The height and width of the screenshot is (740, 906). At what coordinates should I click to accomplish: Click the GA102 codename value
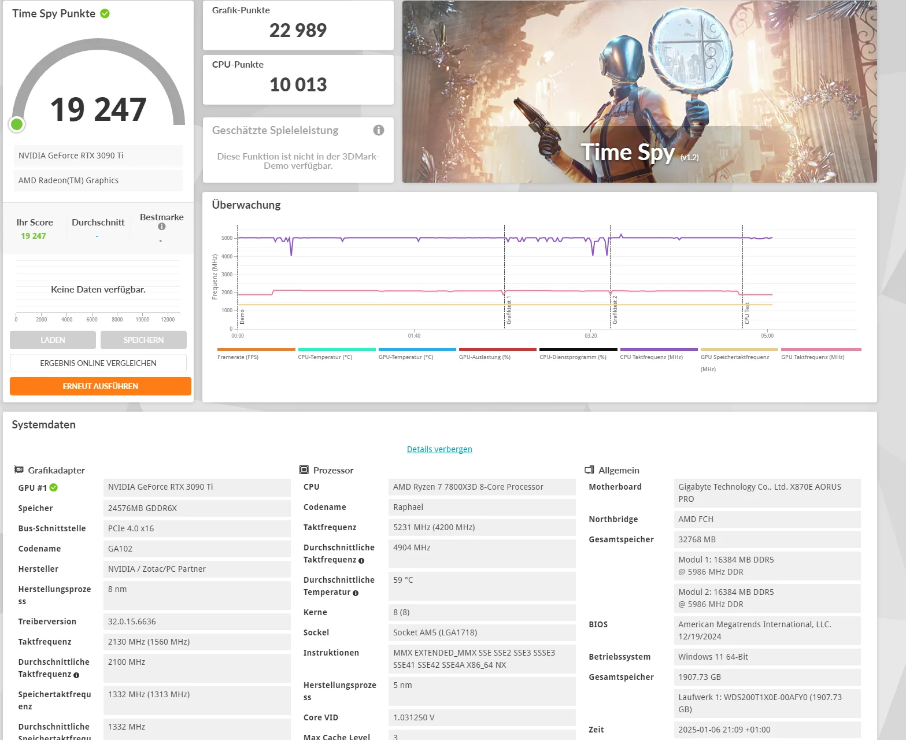point(197,549)
